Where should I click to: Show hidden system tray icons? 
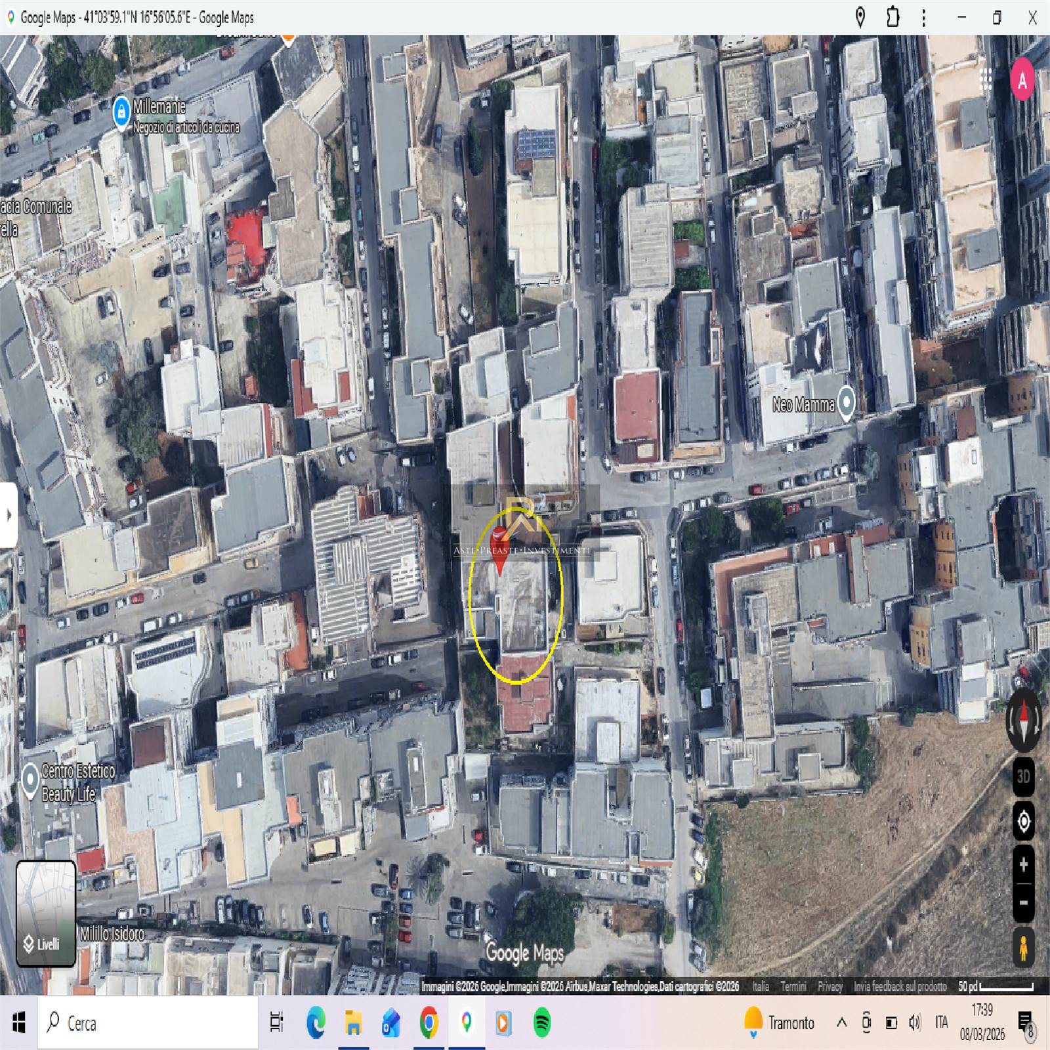click(x=841, y=1022)
